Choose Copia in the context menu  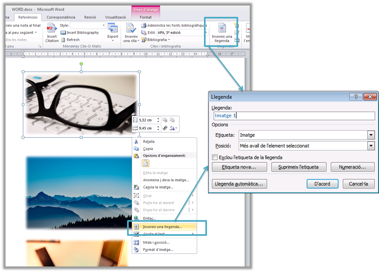tap(148, 149)
